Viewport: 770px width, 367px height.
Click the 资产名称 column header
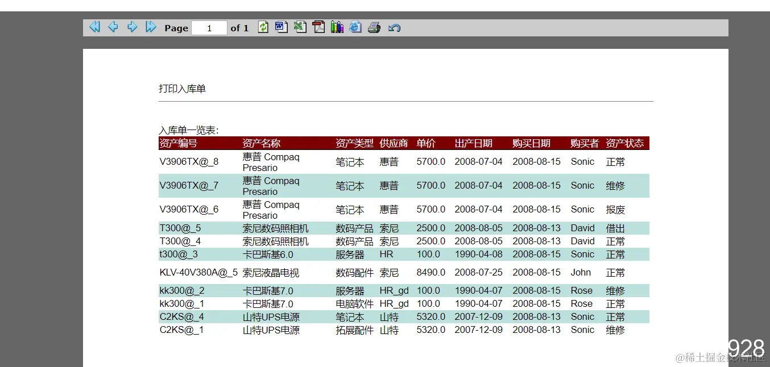pyautogui.click(x=262, y=143)
